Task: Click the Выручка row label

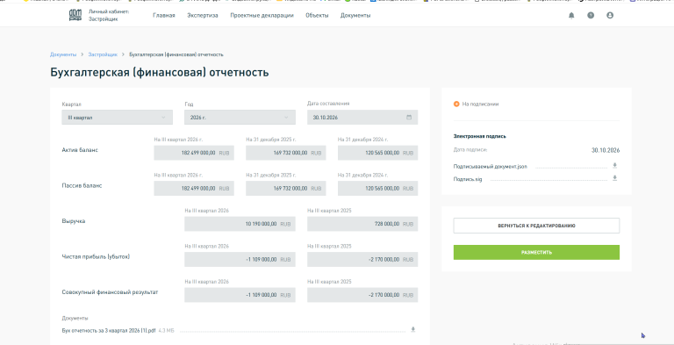Action: click(x=74, y=220)
